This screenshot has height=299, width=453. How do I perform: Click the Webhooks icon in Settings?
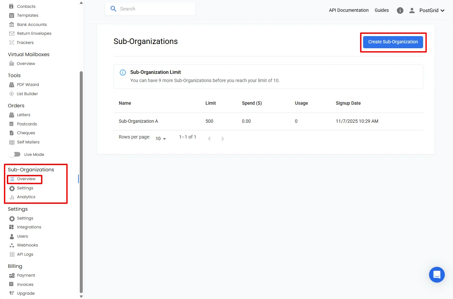(12, 245)
